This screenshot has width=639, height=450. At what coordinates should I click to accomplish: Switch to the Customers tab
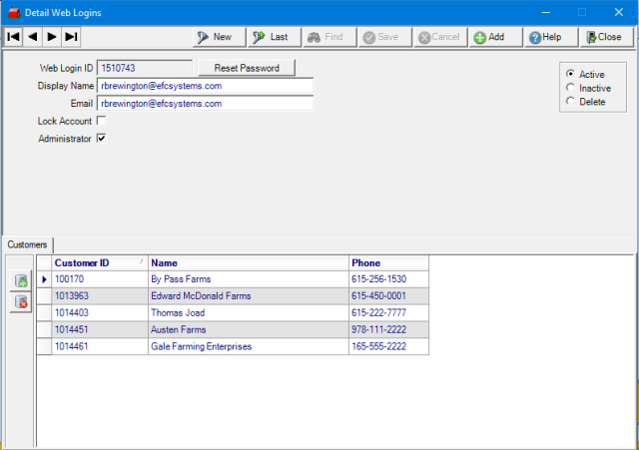click(28, 244)
